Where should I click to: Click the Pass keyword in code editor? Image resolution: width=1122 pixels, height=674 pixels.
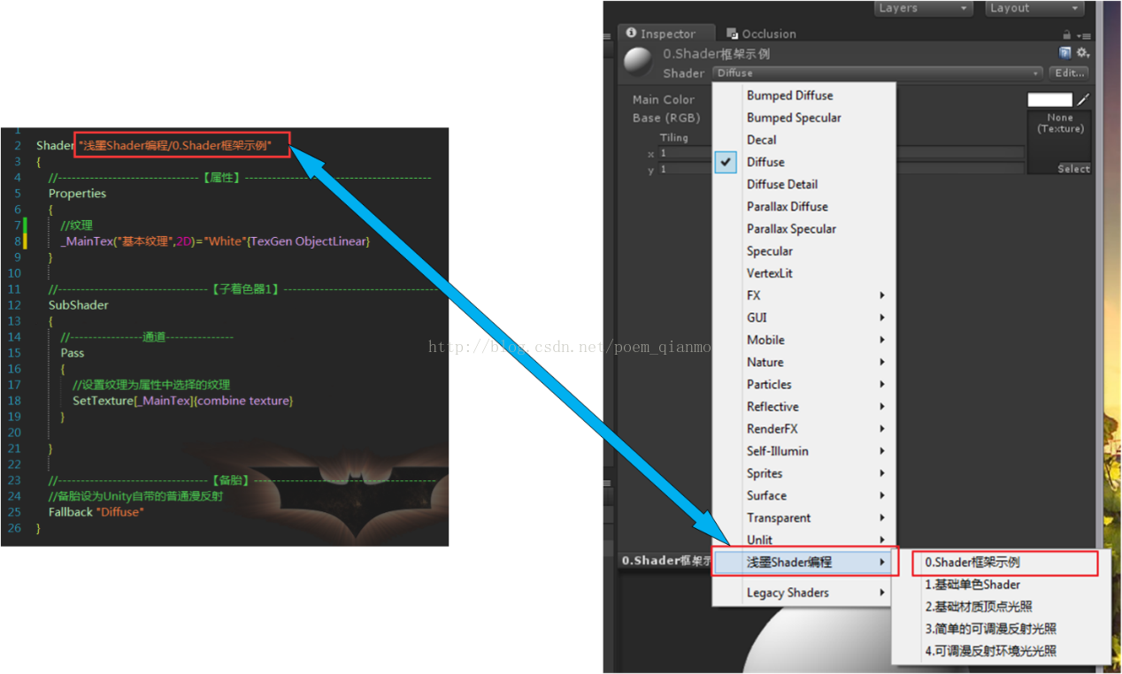73,353
